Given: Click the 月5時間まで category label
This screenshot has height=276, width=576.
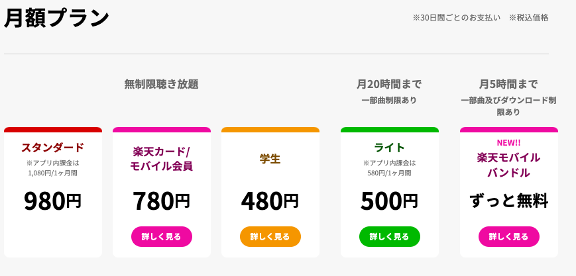Looking at the screenshot, I should (x=509, y=85).
